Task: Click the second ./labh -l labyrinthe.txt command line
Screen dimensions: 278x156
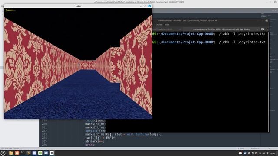Action: pos(242,42)
